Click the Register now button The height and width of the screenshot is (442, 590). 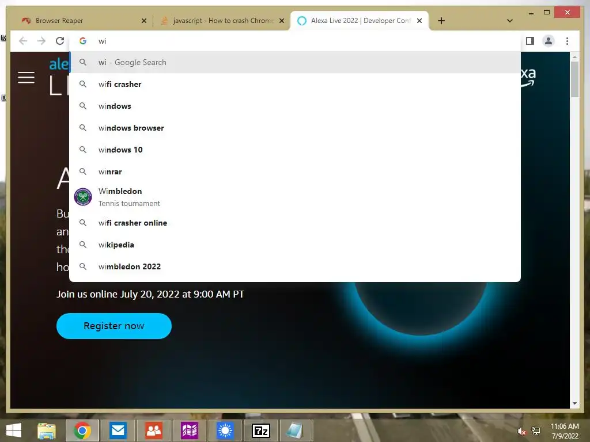click(114, 326)
